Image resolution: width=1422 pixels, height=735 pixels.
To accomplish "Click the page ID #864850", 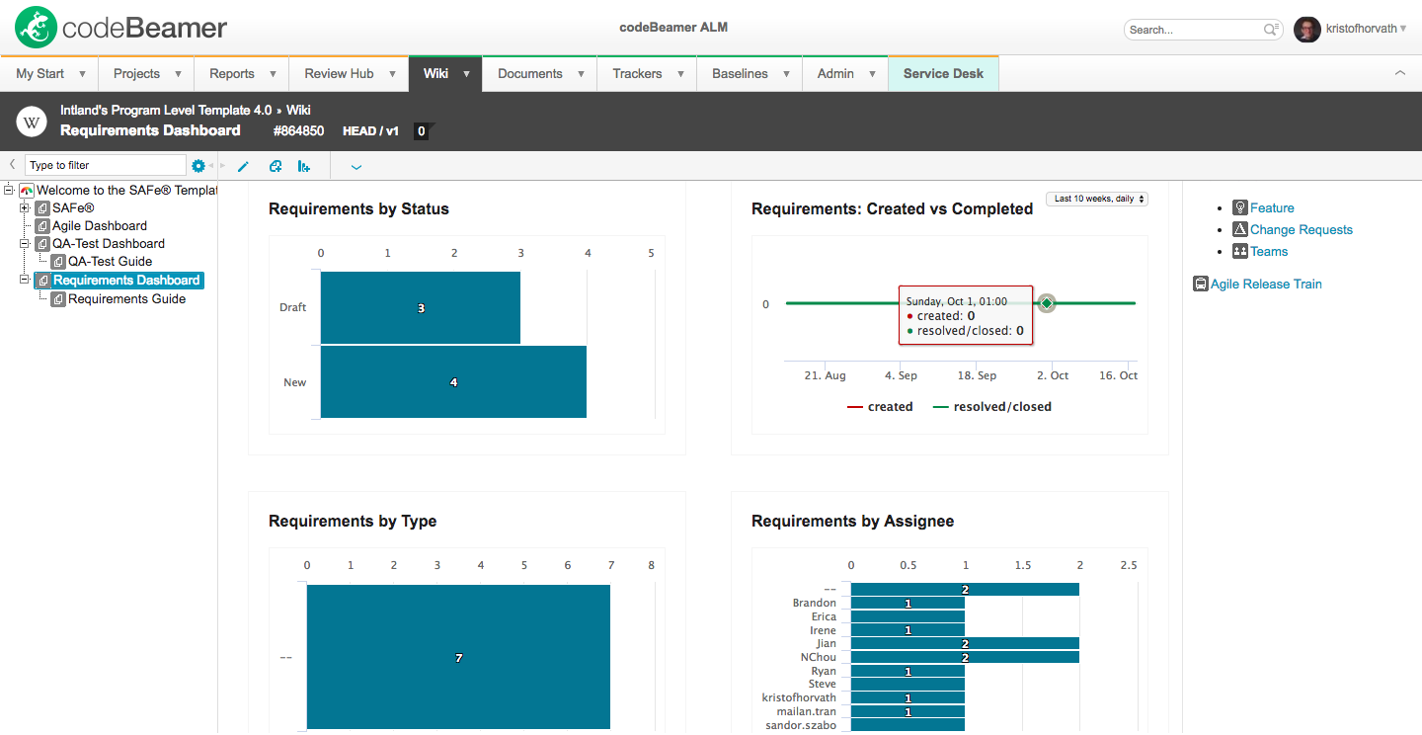I will tap(298, 130).
